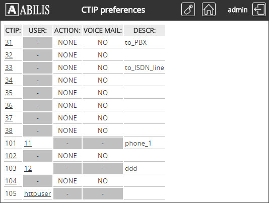Open user 12 link
Screen dimensions: 269x203
[28, 168]
